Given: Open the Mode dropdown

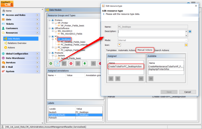Looking at the screenshot, I should pyautogui.click(x=153, y=40).
